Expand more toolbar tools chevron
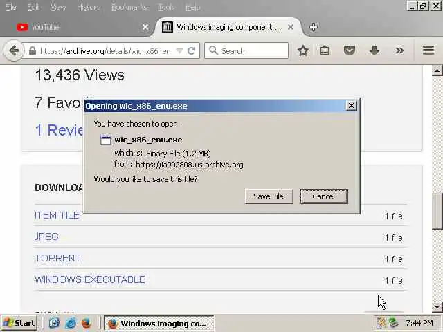The height and width of the screenshot is (332, 443). [x=399, y=50]
